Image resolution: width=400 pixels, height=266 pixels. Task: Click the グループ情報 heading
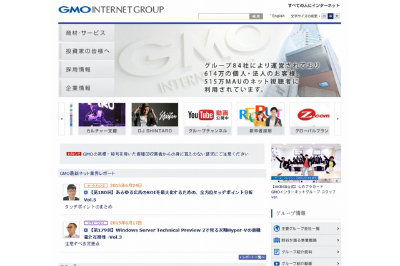291,213
